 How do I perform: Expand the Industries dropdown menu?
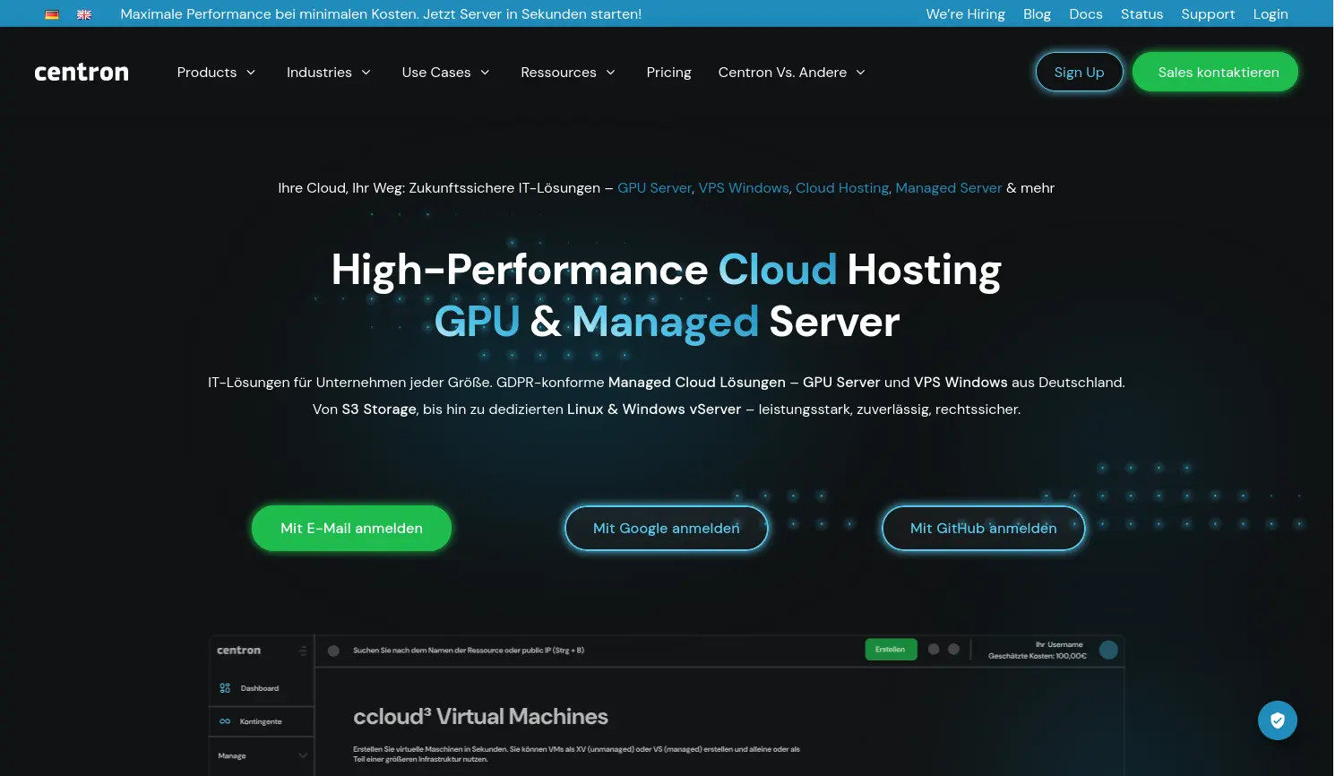click(x=328, y=73)
